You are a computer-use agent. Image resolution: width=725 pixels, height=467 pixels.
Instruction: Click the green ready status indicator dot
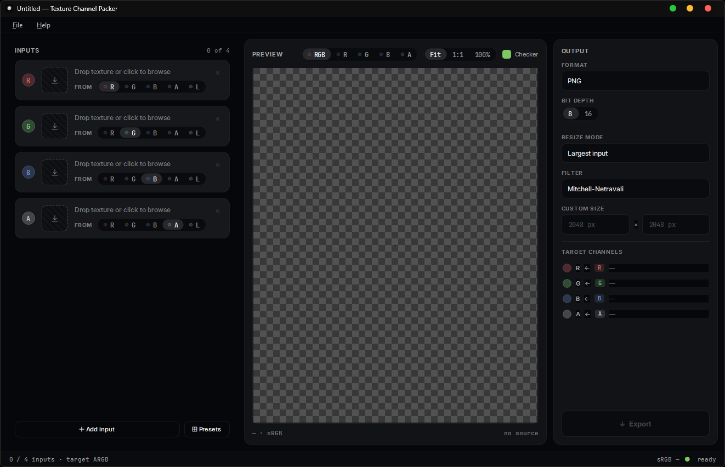687,459
